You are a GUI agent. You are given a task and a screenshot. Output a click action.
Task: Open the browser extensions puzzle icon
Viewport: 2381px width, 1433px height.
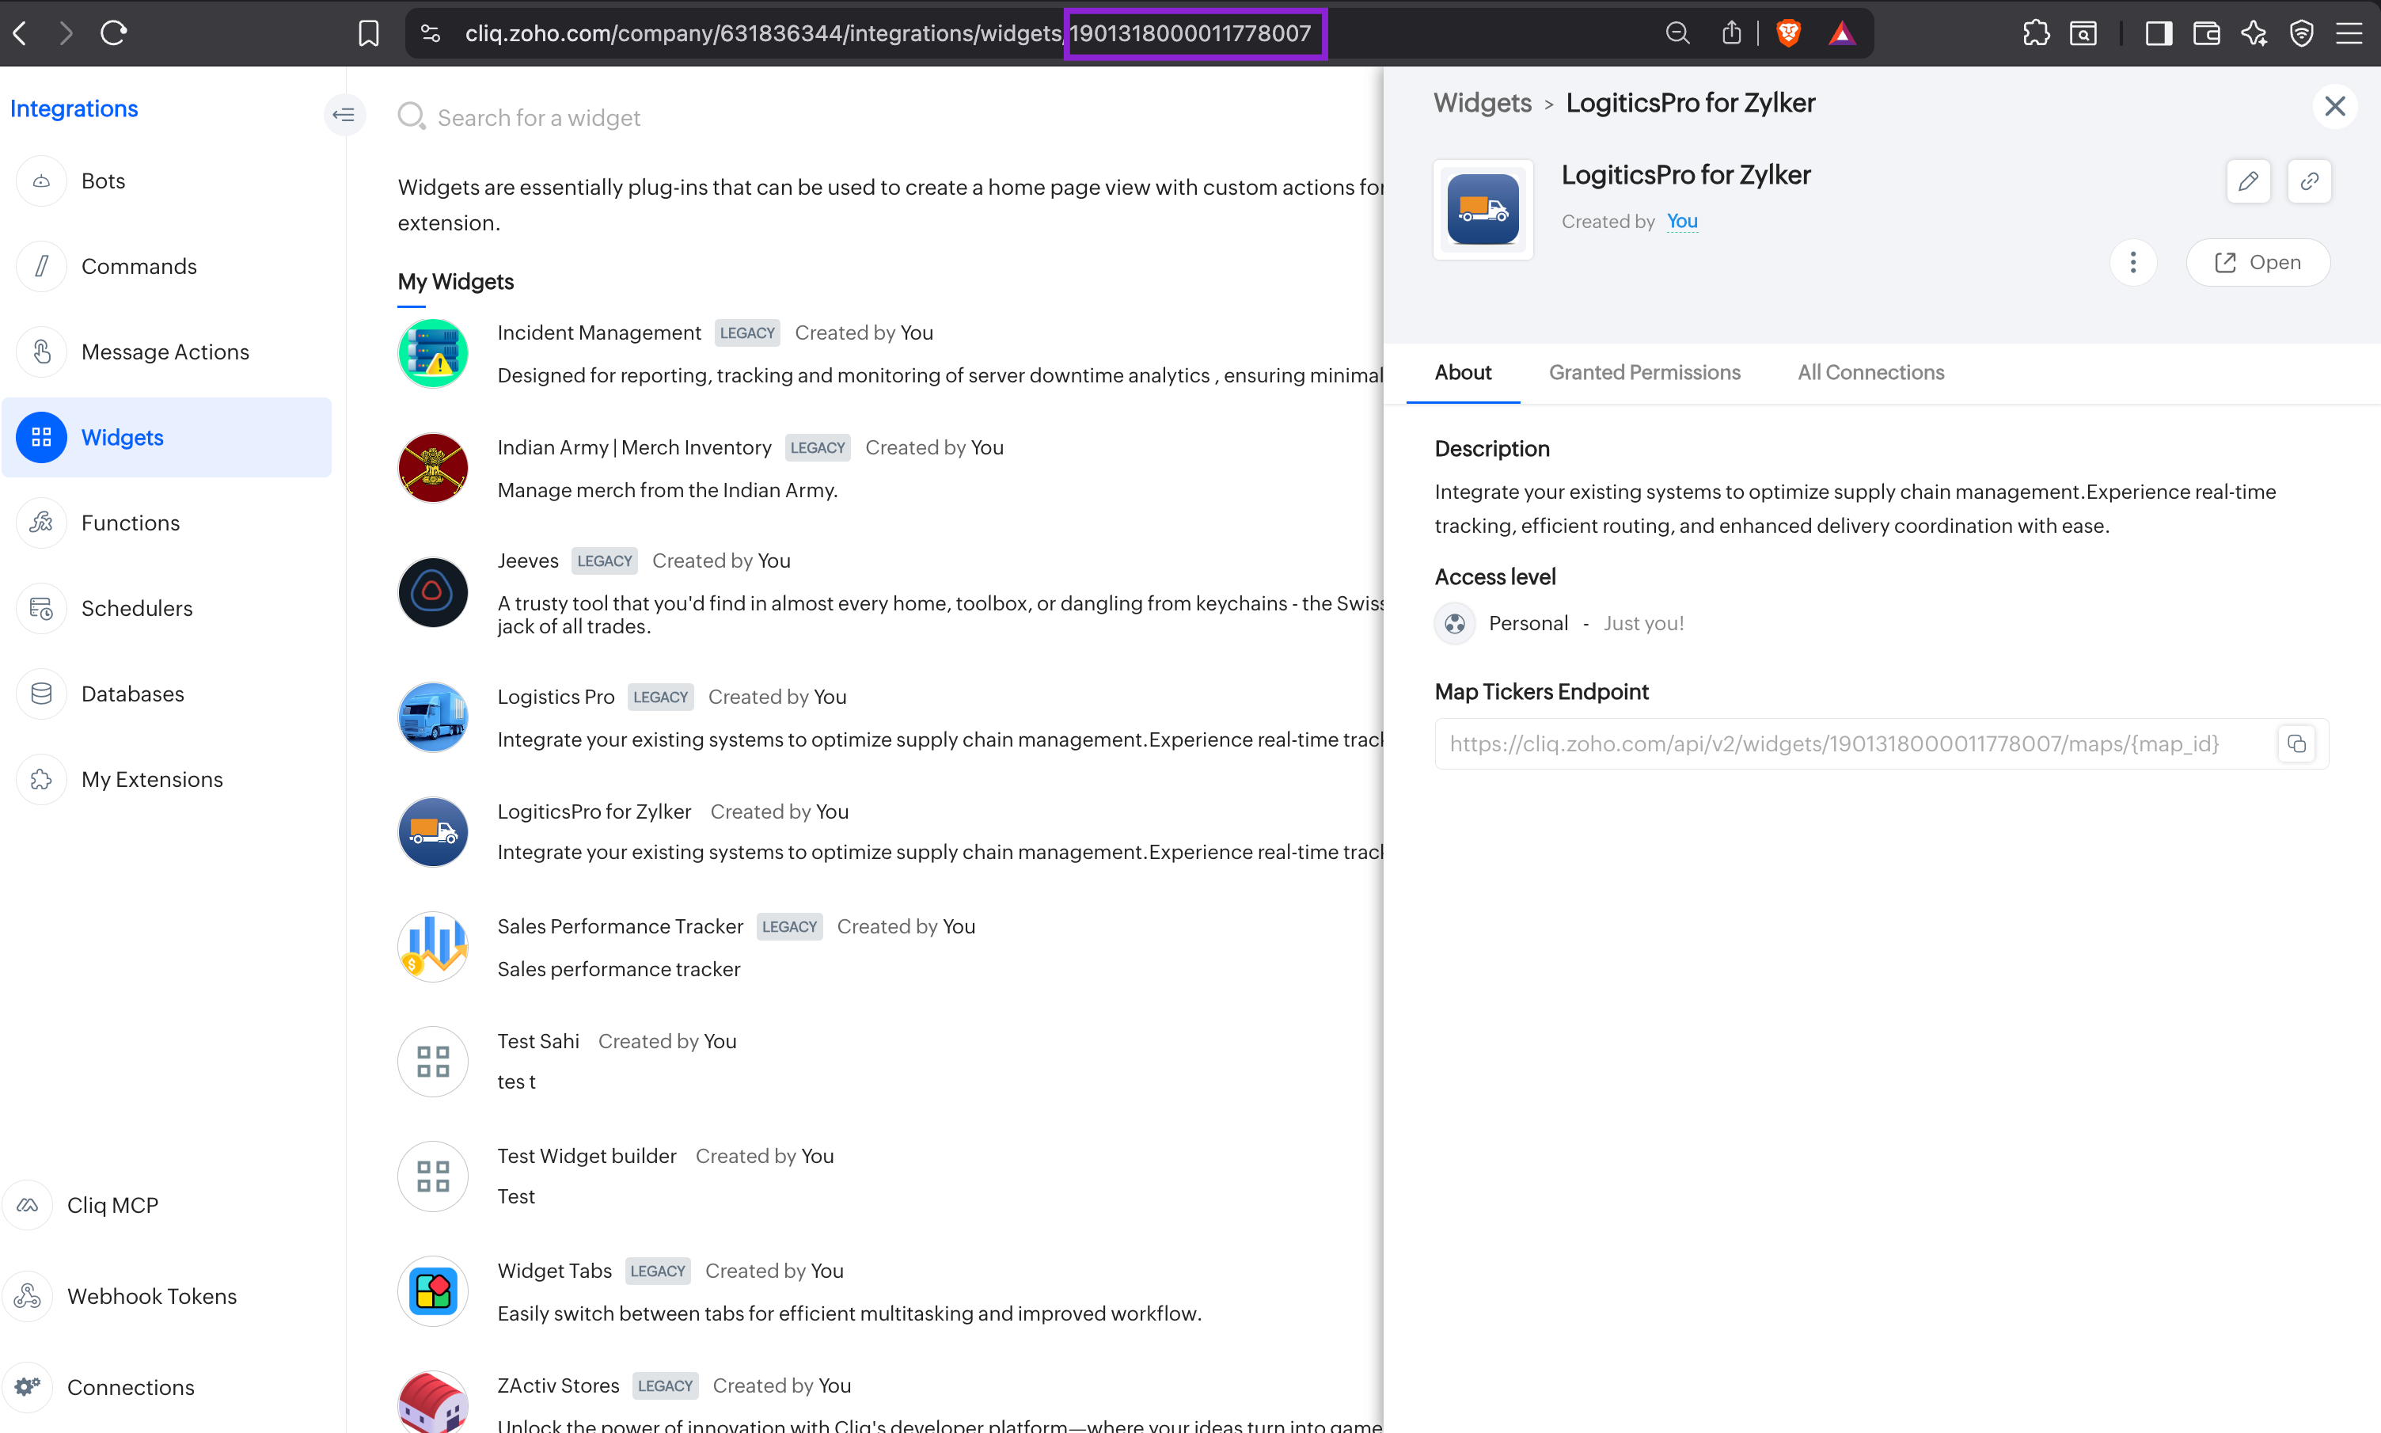pyautogui.click(x=2037, y=32)
